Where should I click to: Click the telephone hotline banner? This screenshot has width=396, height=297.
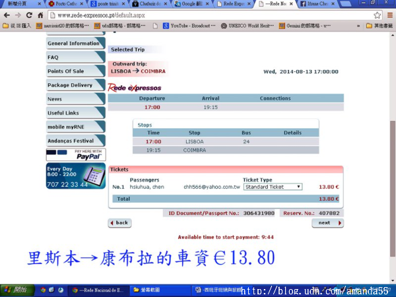75,176
